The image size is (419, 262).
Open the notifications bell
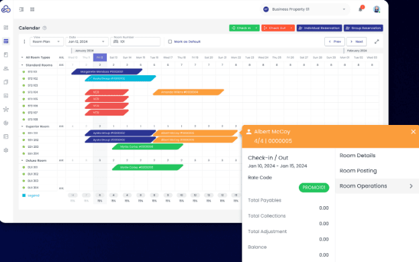click(361, 9)
